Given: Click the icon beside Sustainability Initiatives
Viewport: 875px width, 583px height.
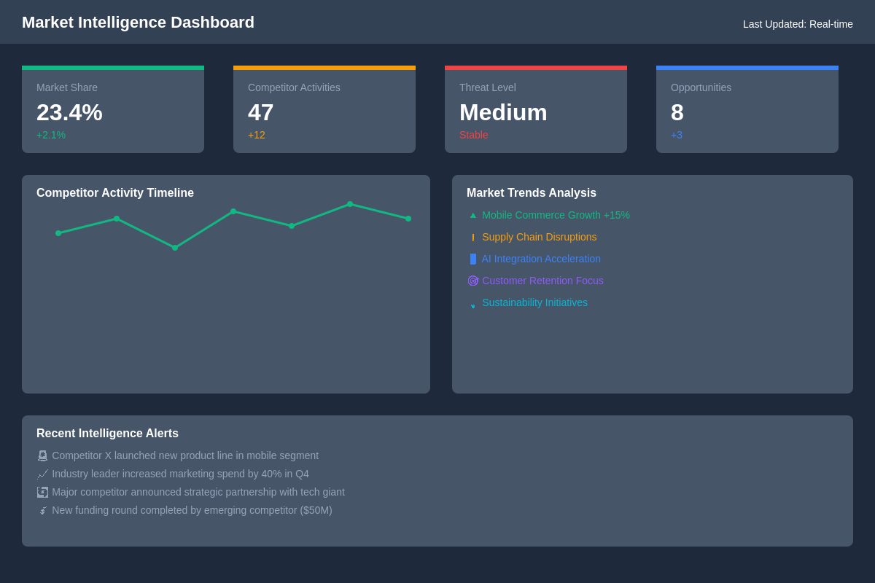Looking at the screenshot, I should (472, 303).
